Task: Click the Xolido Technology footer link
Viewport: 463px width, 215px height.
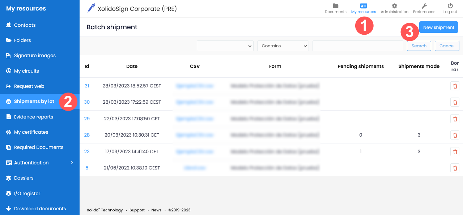Action: coord(105,210)
